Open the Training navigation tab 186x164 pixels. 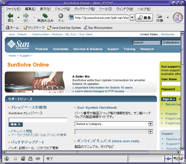(x=129, y=49)
